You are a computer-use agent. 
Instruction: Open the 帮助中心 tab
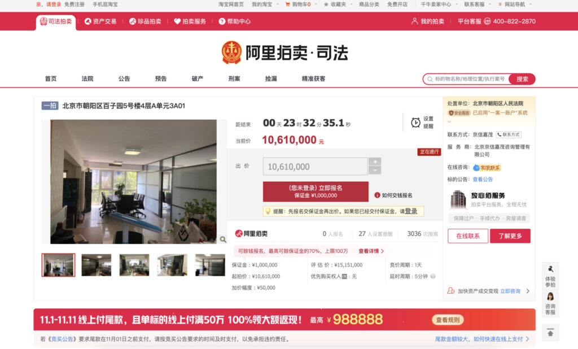click(x=234, y=21)
